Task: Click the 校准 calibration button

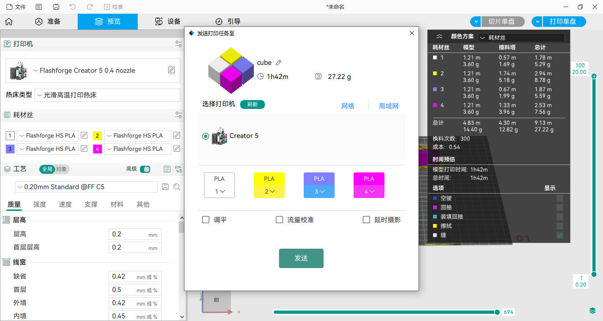Action: (113, 7)
